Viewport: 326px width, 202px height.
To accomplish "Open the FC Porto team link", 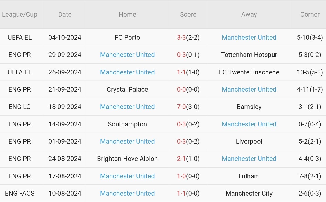I will (127, 37).
